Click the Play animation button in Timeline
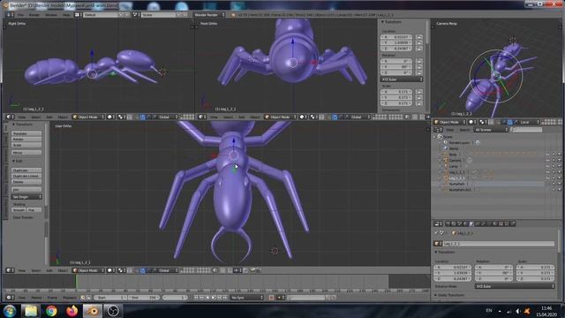The image size is (565, 318). coord(214,298)
